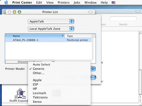Minimize the Printer List window

(x=14, y=12)
